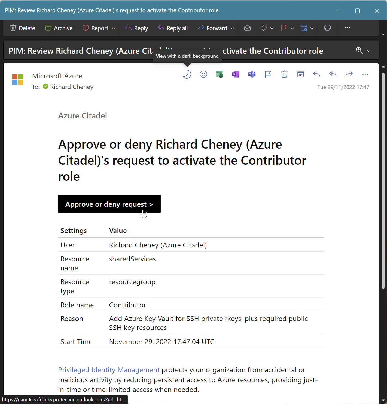Open the Privileged Identity Management link
Viewport: 387px width, 404px height.
point(109,370)
